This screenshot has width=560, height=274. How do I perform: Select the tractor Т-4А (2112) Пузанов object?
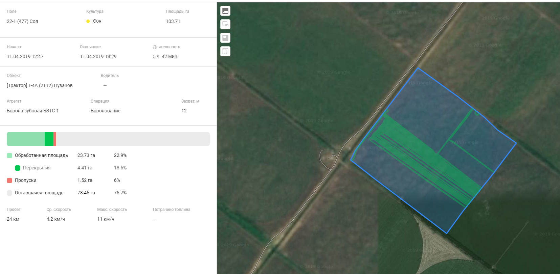(x=40, y=85)
